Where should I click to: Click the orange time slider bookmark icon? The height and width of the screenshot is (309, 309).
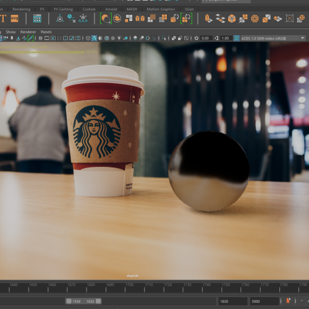click(x=289, y=301)
